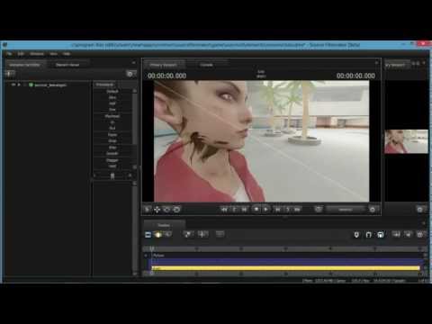Apply the One preset
The image size is (432, 324).
[x=112, y=110]
